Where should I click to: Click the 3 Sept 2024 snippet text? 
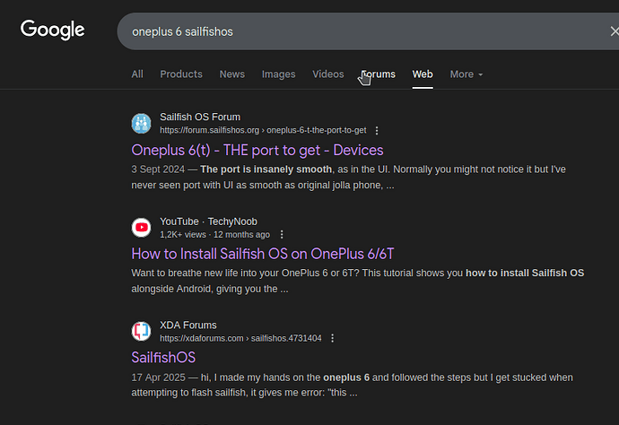click(x=349, y=178)
